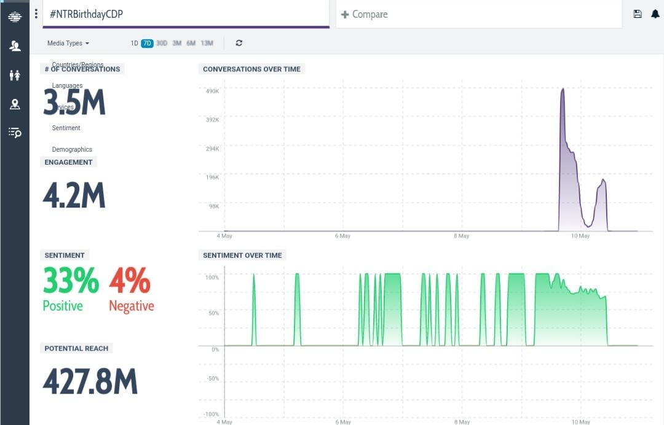Click the SENTIMENT label
Viewport: 664px width, 425px height.
pos(65,255)
